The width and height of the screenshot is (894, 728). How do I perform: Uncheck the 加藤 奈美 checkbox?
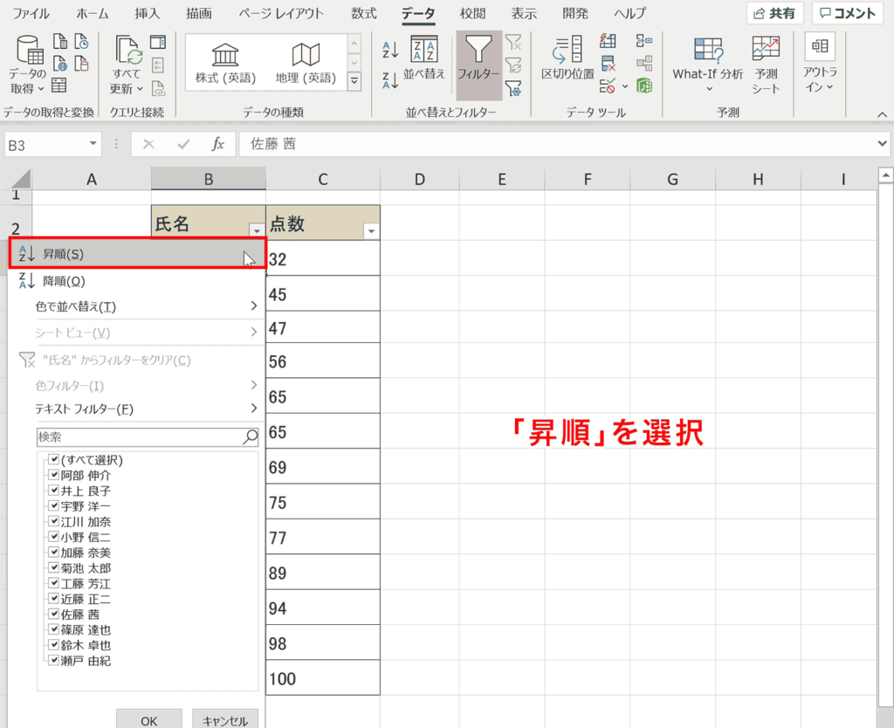[53, 552]
